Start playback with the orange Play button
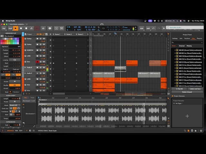 15,28
